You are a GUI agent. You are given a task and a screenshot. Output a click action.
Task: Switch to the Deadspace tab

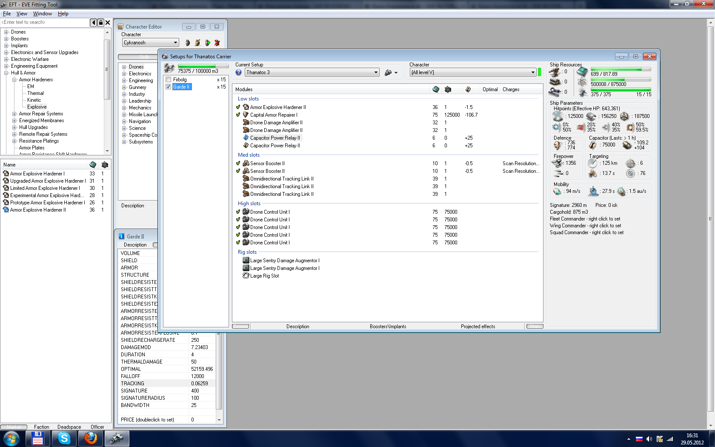(69, 427)
